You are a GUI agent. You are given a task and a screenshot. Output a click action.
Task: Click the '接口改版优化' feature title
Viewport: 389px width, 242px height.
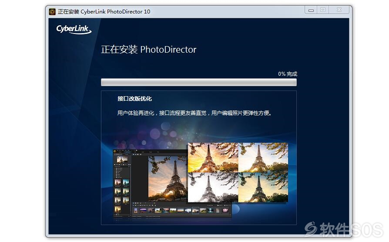(134, 98)
